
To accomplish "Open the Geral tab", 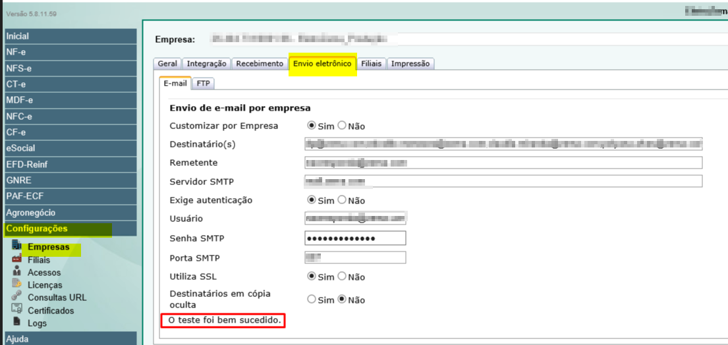I will coord(167,63).
